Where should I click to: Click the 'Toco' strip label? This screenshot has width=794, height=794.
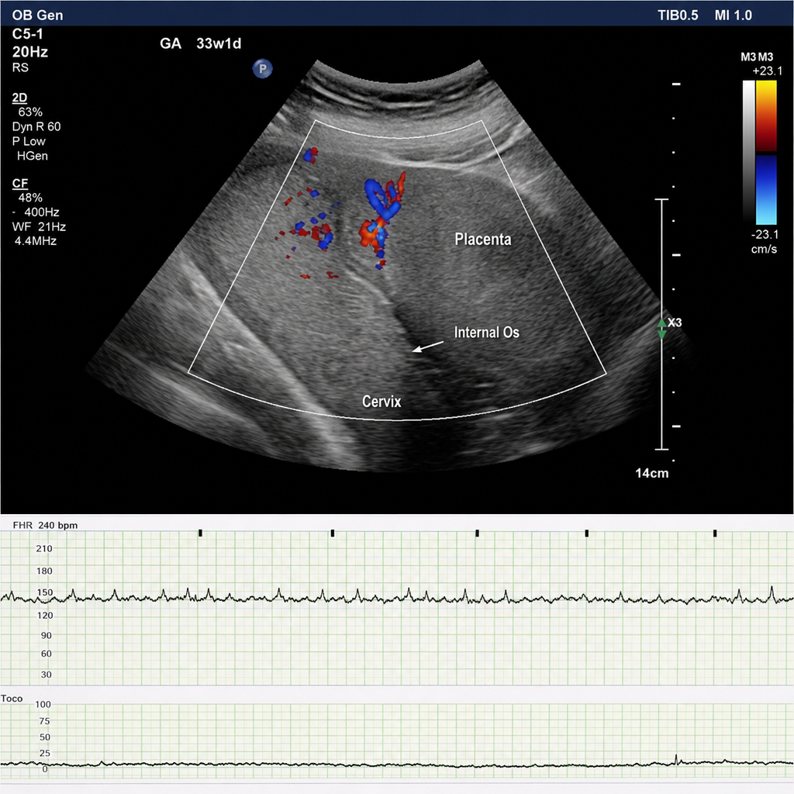pyautogui.click(x=12, y=699)
